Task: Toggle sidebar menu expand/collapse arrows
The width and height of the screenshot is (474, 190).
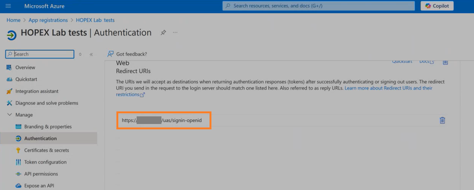Action: [80, 54]
